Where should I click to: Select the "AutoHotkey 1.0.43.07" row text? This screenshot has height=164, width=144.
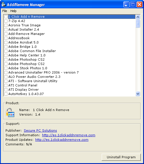pyautogui.click(x=26, y=94)
